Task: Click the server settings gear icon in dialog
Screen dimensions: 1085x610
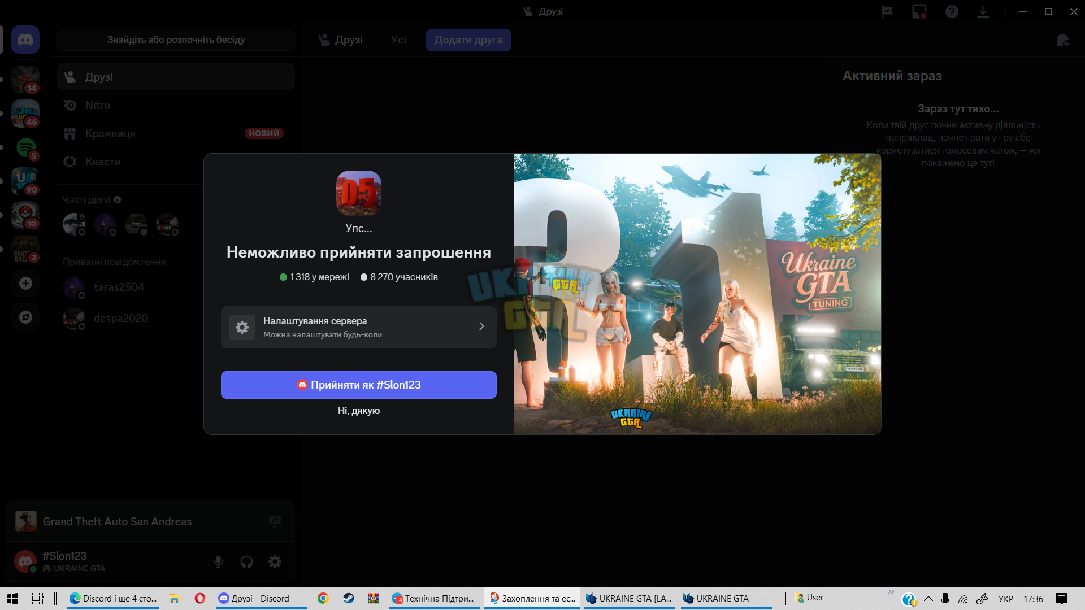Action: pyautogui.click(x=242, y=327)
